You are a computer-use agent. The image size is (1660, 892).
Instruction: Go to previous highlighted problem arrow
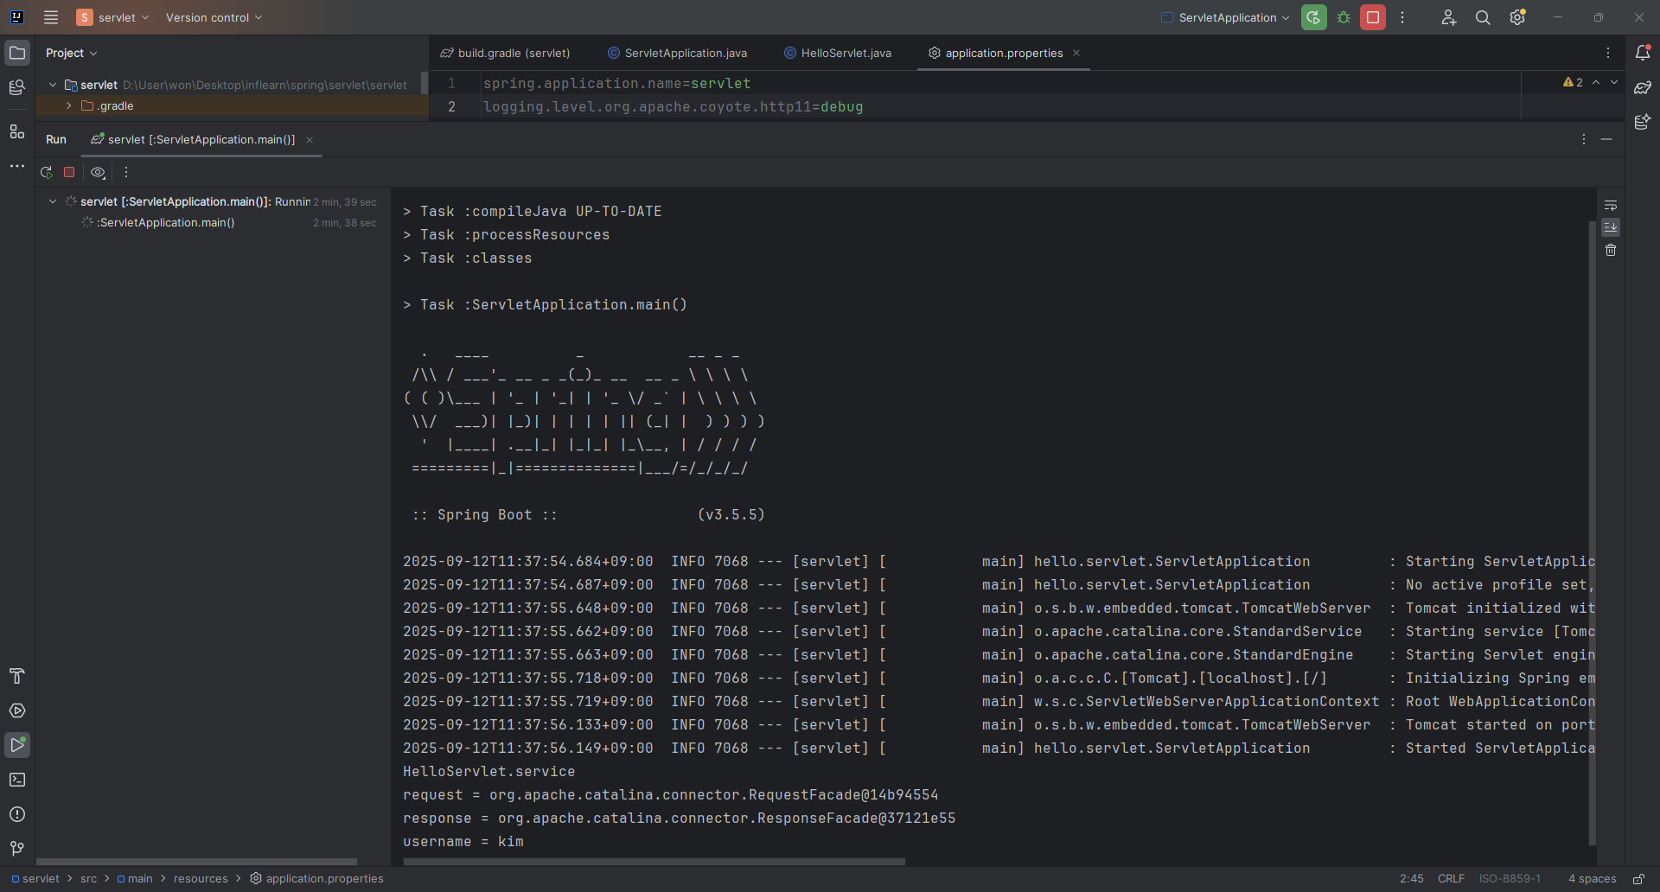(1596, 82)
